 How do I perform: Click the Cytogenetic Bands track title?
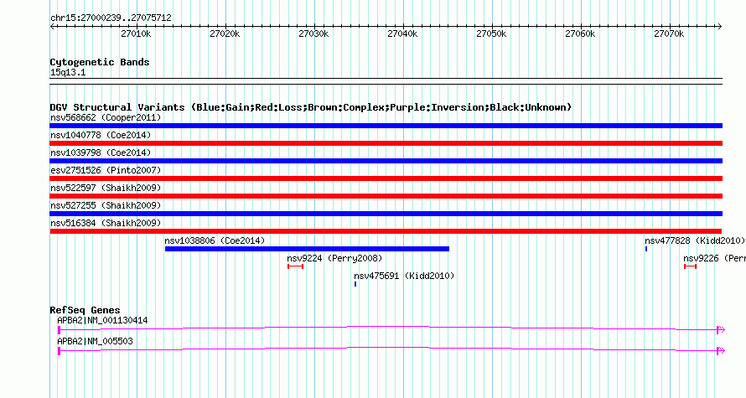(100, 62)
